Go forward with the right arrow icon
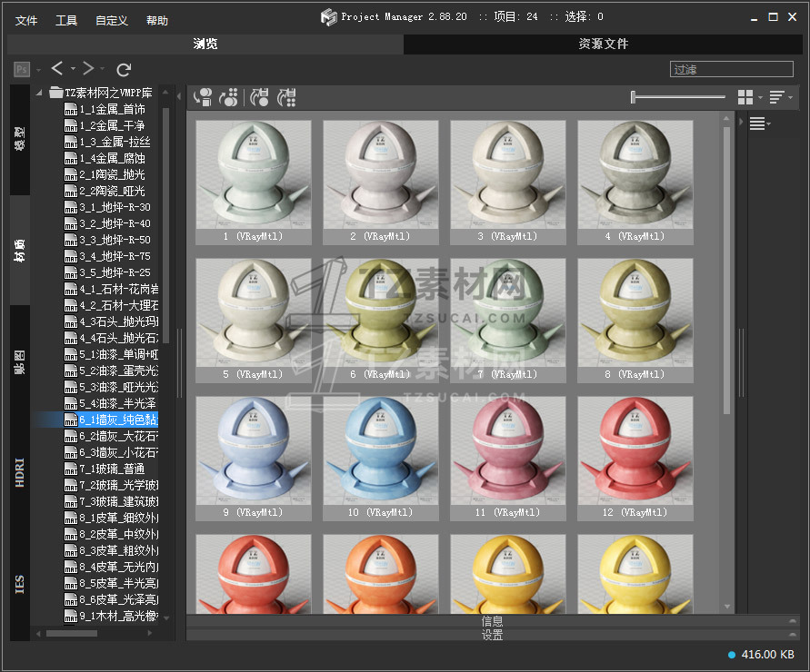The height and width of the screenshot is (672, 810). [87, 68]
